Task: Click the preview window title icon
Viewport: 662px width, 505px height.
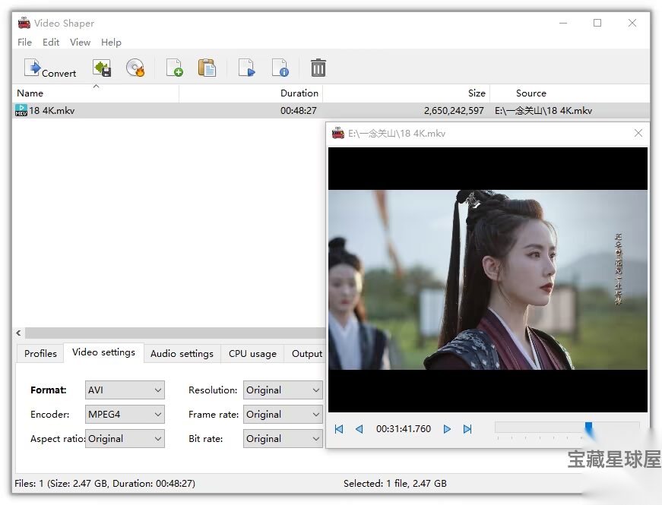Action: pos(337,134)
